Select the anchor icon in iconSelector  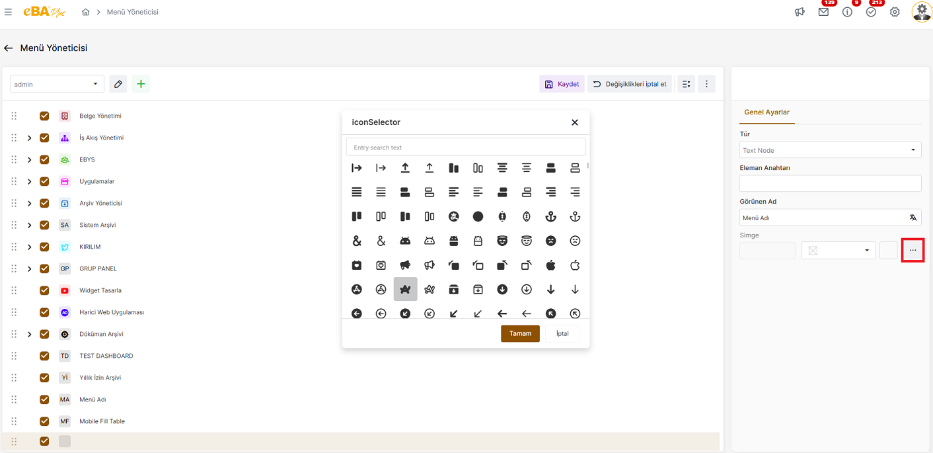(550, 216)
